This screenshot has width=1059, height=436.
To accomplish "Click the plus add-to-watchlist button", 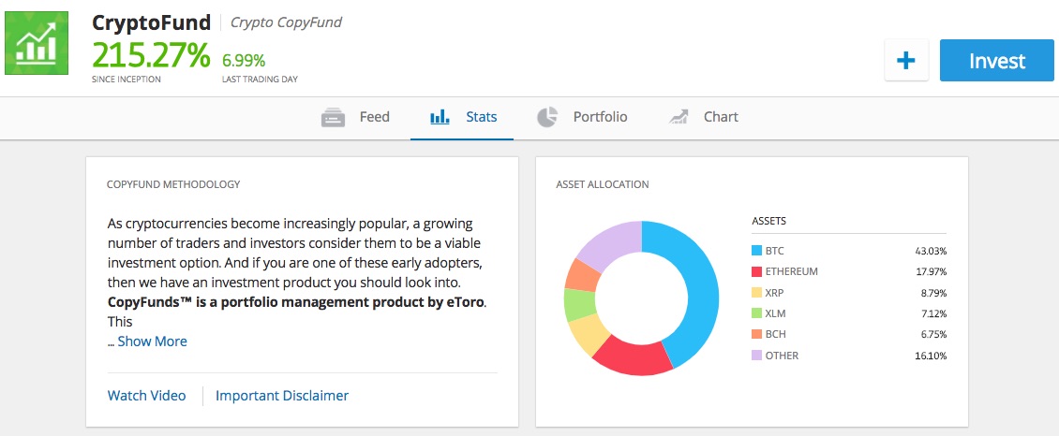I will click(x=905, y=61).
